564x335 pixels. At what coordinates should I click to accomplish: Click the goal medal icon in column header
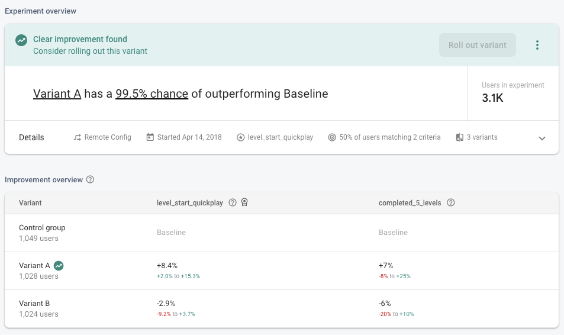pos(244,202)
